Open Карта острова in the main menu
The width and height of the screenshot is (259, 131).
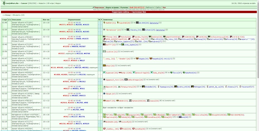click(x=112, y=8)
